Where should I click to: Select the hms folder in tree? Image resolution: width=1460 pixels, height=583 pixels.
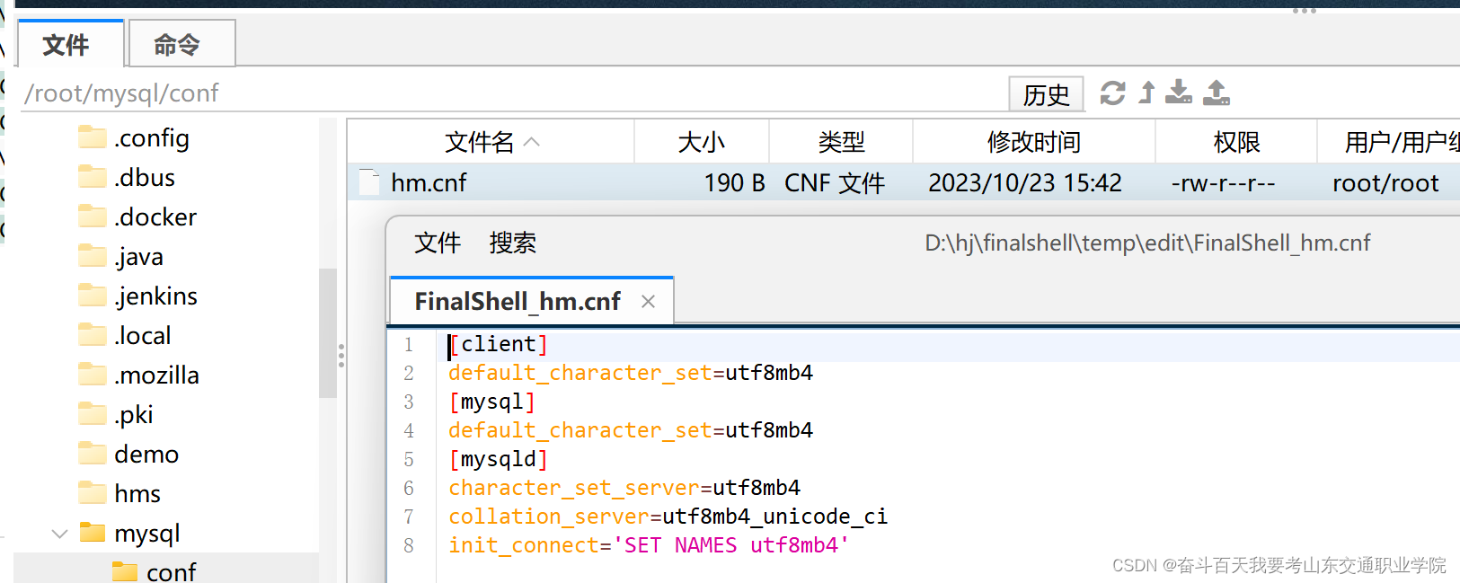137,493
